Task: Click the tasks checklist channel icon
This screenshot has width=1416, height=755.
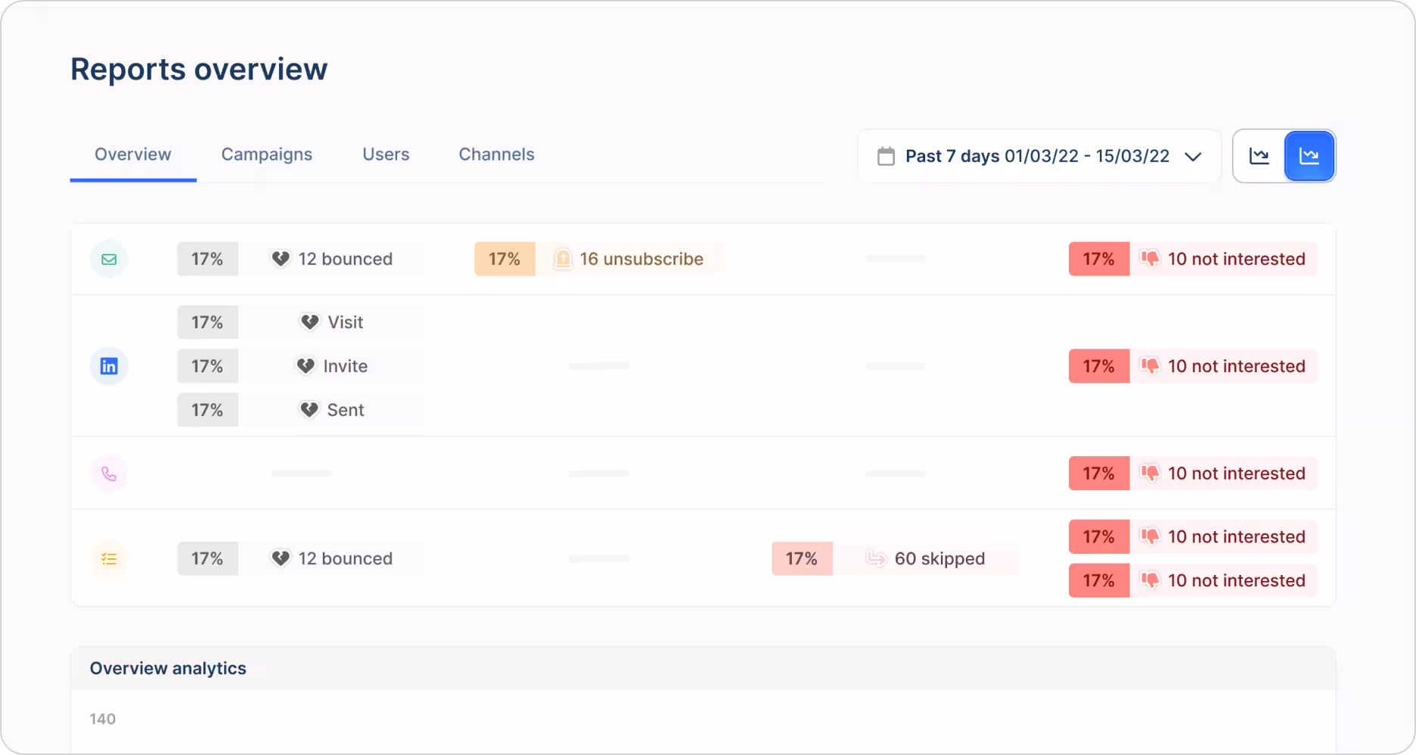Action: [x=109, y=559]
